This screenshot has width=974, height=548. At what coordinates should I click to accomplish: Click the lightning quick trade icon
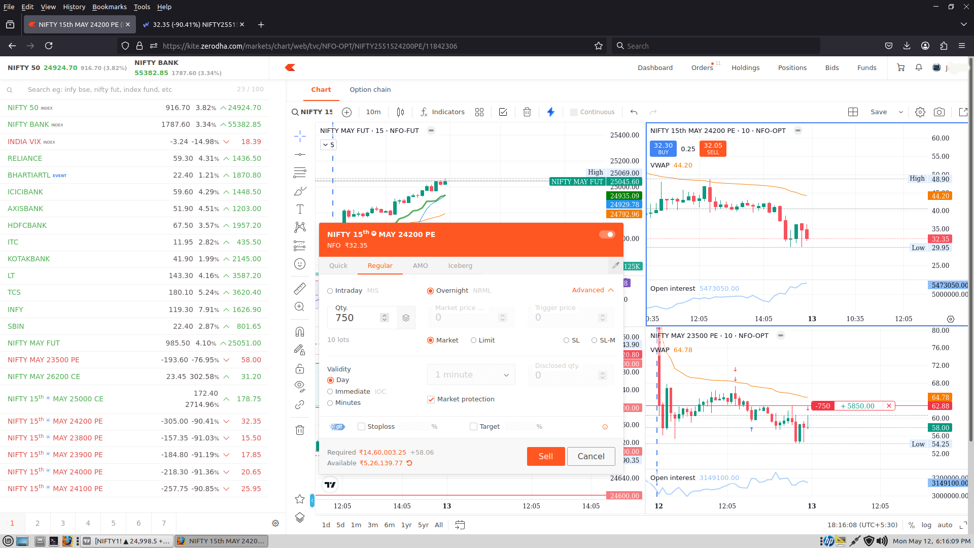click(x=551, y=112)
